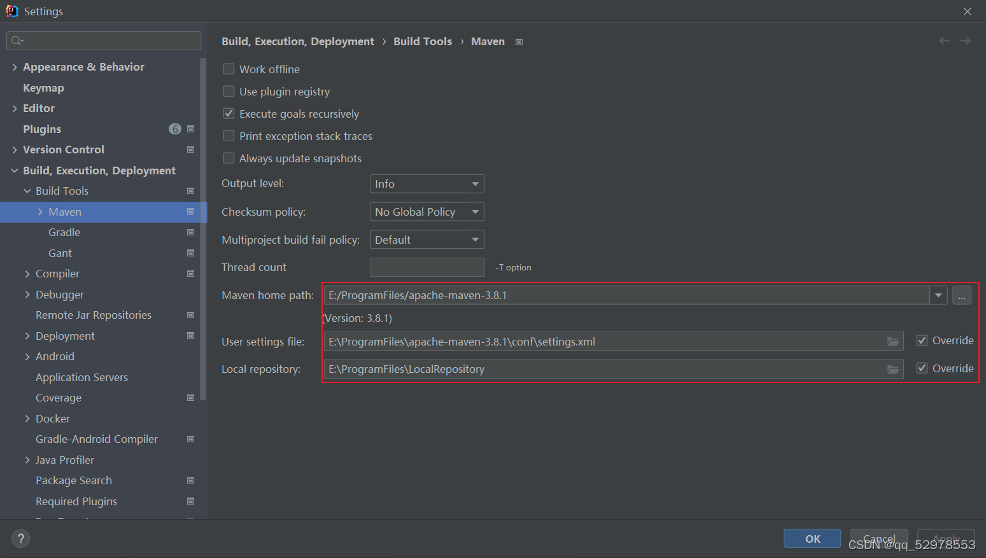The height and width of the screenshot is (558, 986).
Task: Collapse the Build Tools node
Action: (27, 191)
